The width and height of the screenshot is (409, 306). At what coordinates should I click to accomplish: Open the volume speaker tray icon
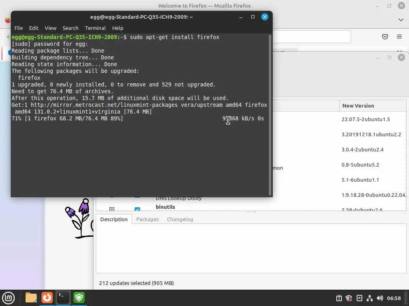[x=380, y=298]
